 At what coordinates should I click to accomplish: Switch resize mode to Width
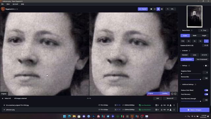(x=195, y=36)
